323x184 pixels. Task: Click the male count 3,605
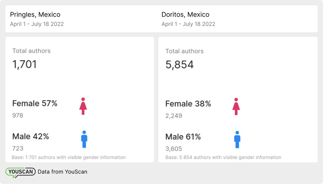pyautogui.click(x=174, y=149)
